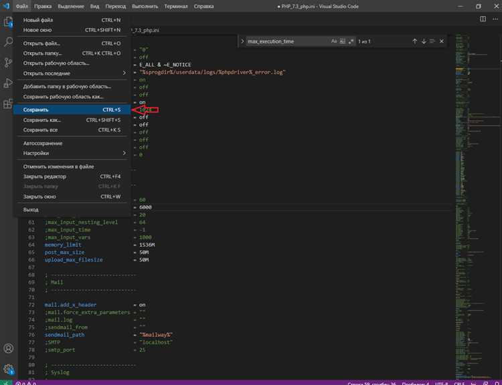
Task: Go to next match in find widget
Action: coord(424,41)
